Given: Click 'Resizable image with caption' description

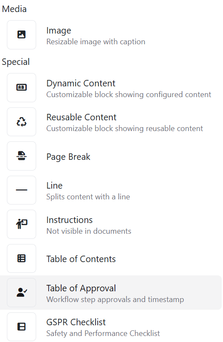Looking at the screenshot, I should pyautogui.click(x=96, y=42).
